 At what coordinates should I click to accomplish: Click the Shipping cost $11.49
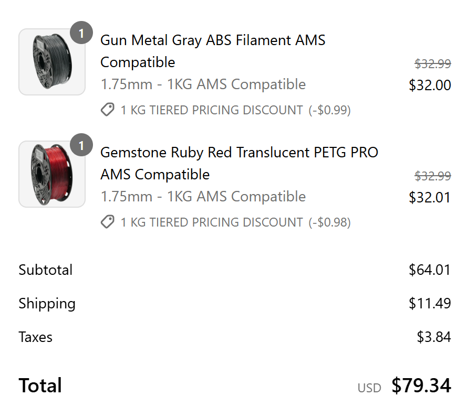[x=430, y=303]
